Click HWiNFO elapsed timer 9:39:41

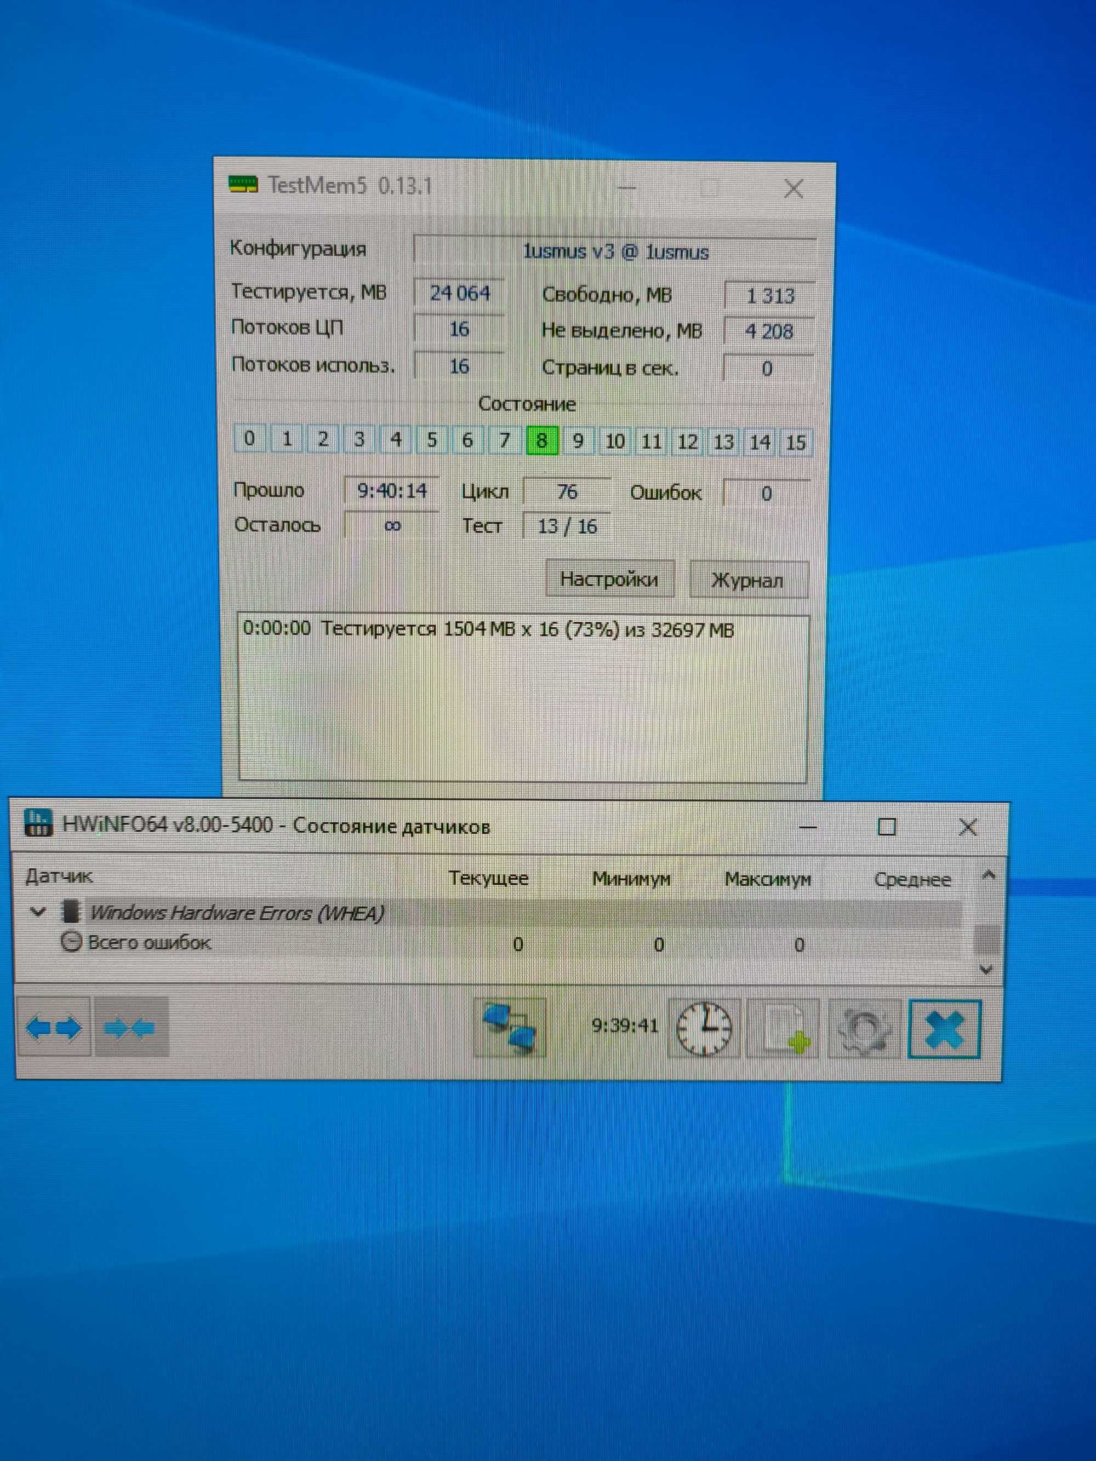tap(624, 1025)
